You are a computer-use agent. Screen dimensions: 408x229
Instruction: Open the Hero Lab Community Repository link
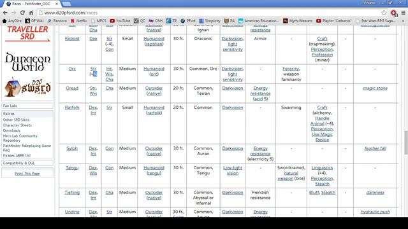(20, 138)
